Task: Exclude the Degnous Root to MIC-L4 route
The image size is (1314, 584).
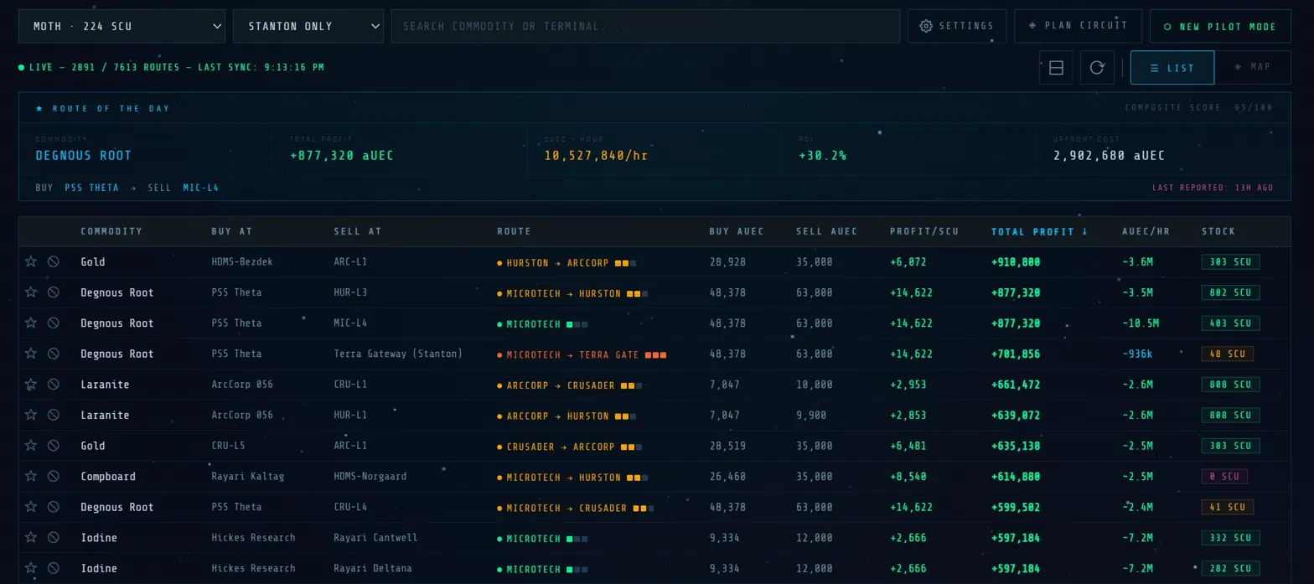Action: click(54, 323)
